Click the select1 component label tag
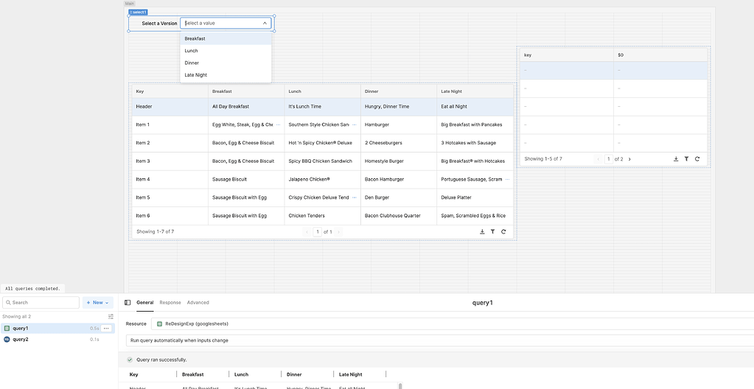 point(138,12)
